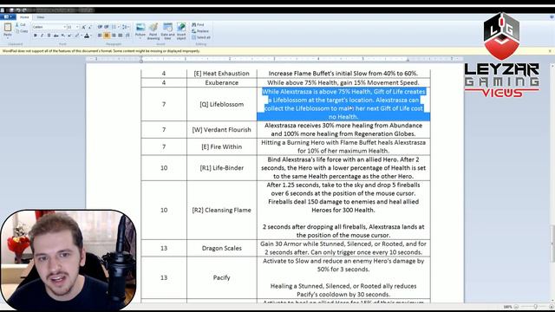Insert a Picture

click(140, 31)
